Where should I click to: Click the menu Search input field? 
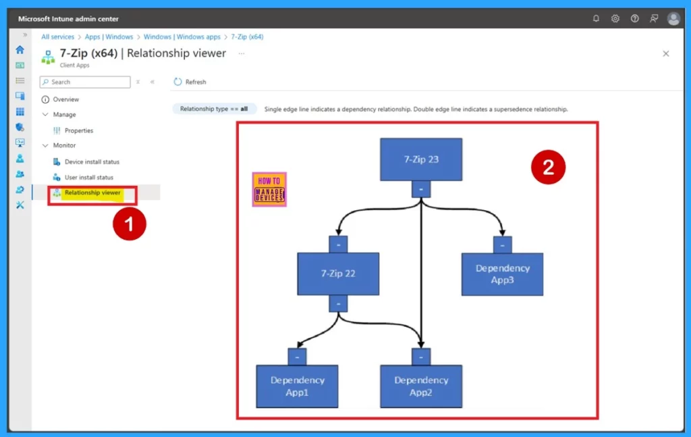85,82
